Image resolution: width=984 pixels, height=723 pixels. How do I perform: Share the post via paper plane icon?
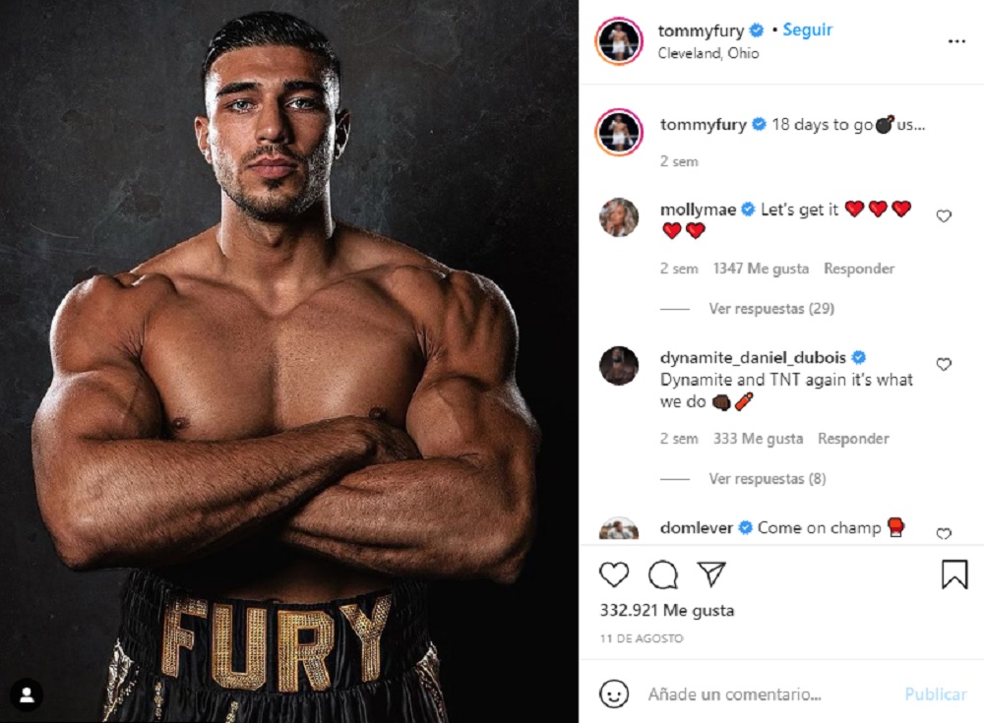711,573
